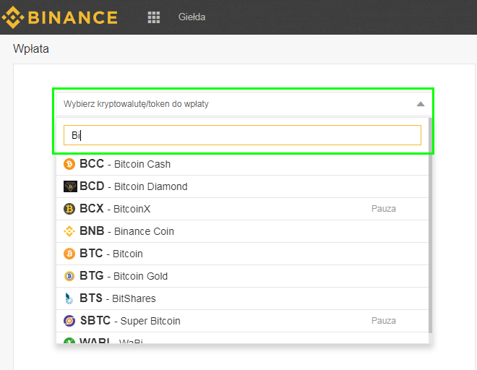Select BCX - BitcoinX entry
477x370 pixels.
point(242,209)
